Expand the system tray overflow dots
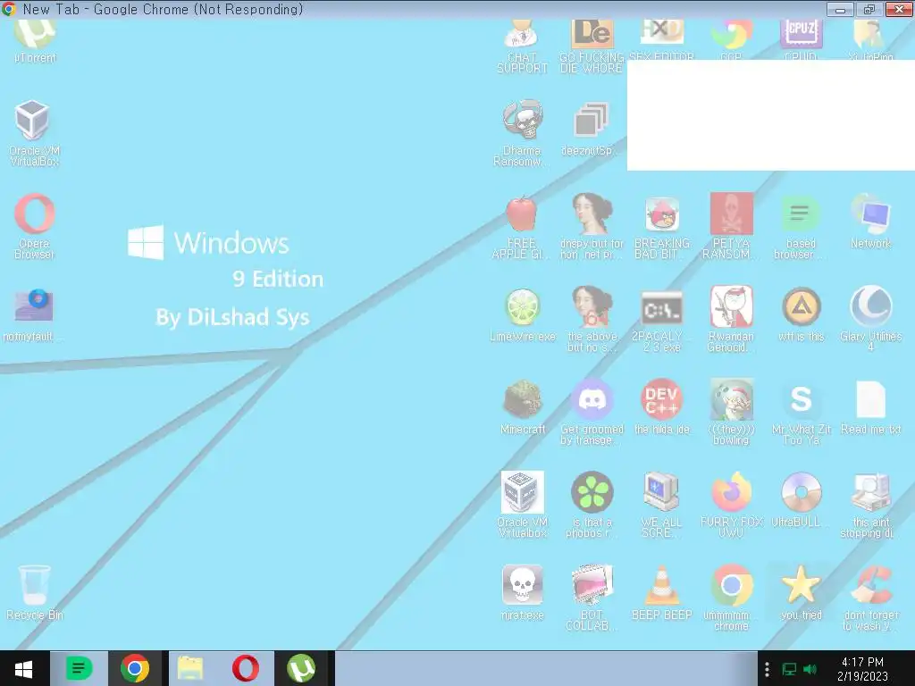The height and width of the screenshot is (686, 915). tap(767, 669)
